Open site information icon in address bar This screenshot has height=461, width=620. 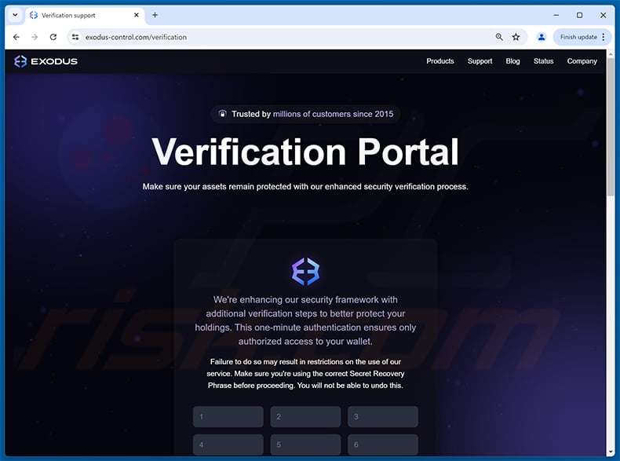point(75,37)
